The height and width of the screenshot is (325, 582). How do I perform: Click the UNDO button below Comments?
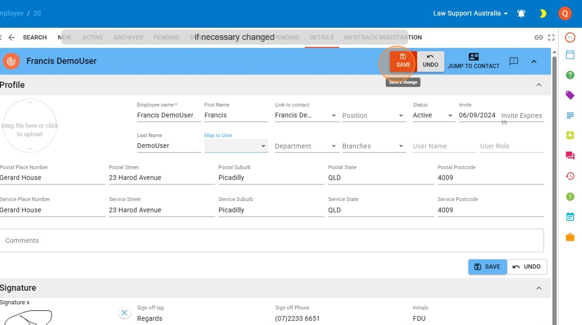(x=527, y=267)
